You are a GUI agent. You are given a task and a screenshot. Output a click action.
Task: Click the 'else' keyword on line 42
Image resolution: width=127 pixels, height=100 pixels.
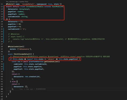point(14,82)
